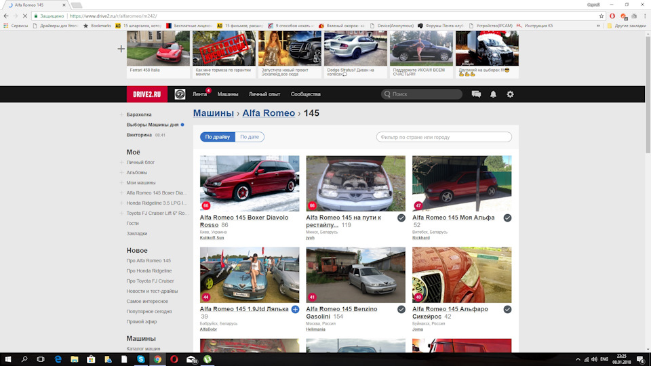Open Task View on taskbar
This screenshot has width=651, height=366.
click(x=40, y=359)
